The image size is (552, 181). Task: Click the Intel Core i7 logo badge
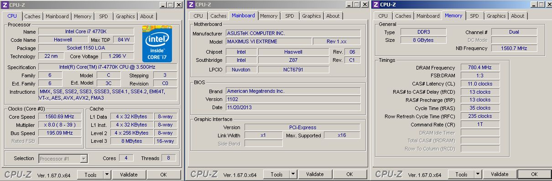157,44
